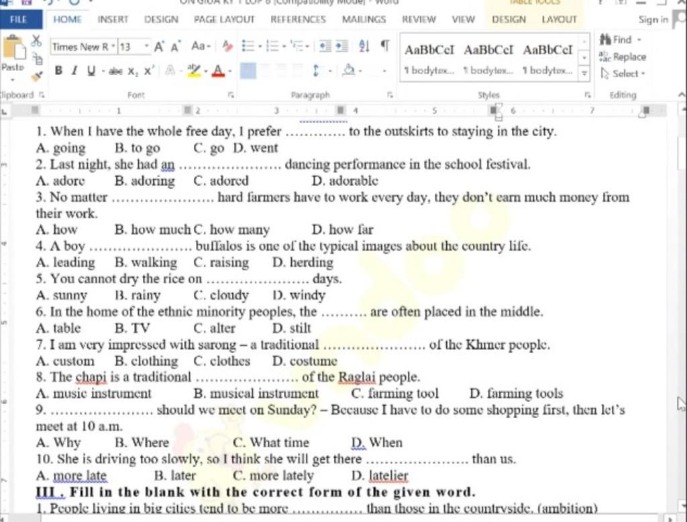Screen dimensions: 687x522
Task: Toggle Italic formatting
Action: click(x=74, y=70)
